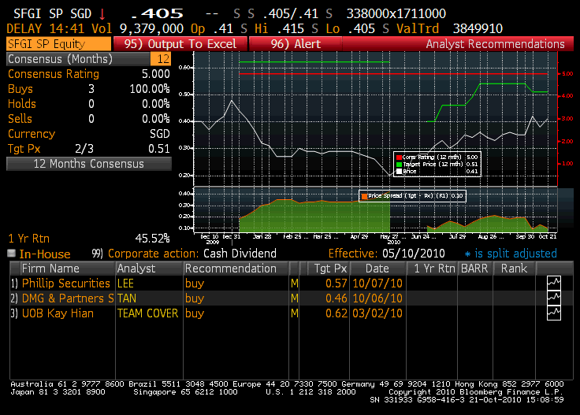This screenshot has height=415, width=580.
Task: Select DMG & Partners firm row
Action: (68, 298)
